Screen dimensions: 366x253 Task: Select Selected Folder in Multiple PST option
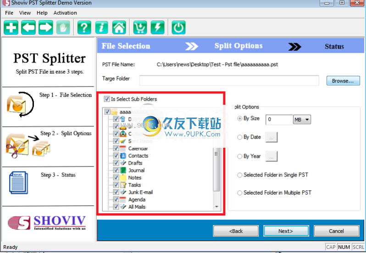pos(239,193)
